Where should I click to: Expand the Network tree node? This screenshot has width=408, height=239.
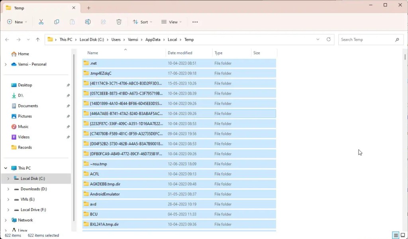(6, 220)
